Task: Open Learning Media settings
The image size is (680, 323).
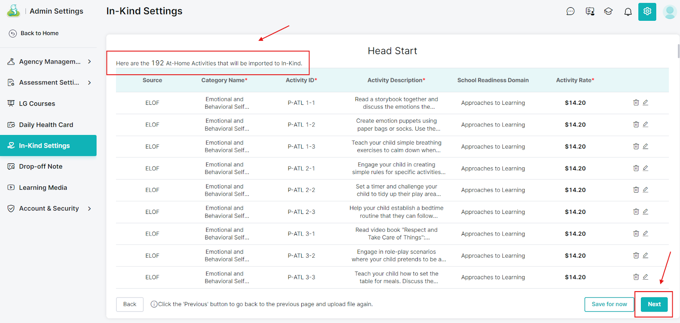Action: 43,188
